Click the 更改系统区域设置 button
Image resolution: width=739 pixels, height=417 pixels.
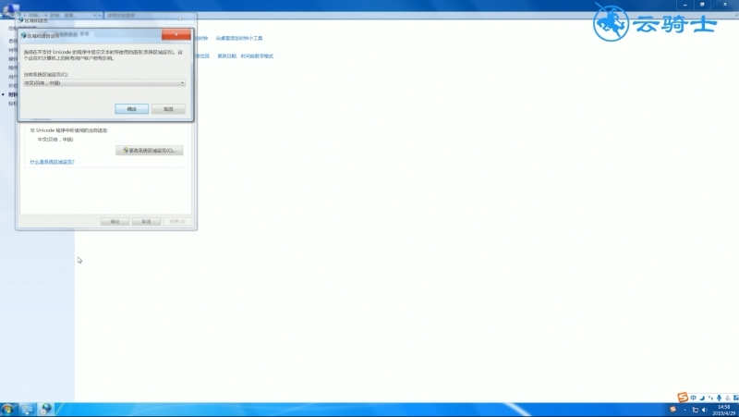[150, 151]
